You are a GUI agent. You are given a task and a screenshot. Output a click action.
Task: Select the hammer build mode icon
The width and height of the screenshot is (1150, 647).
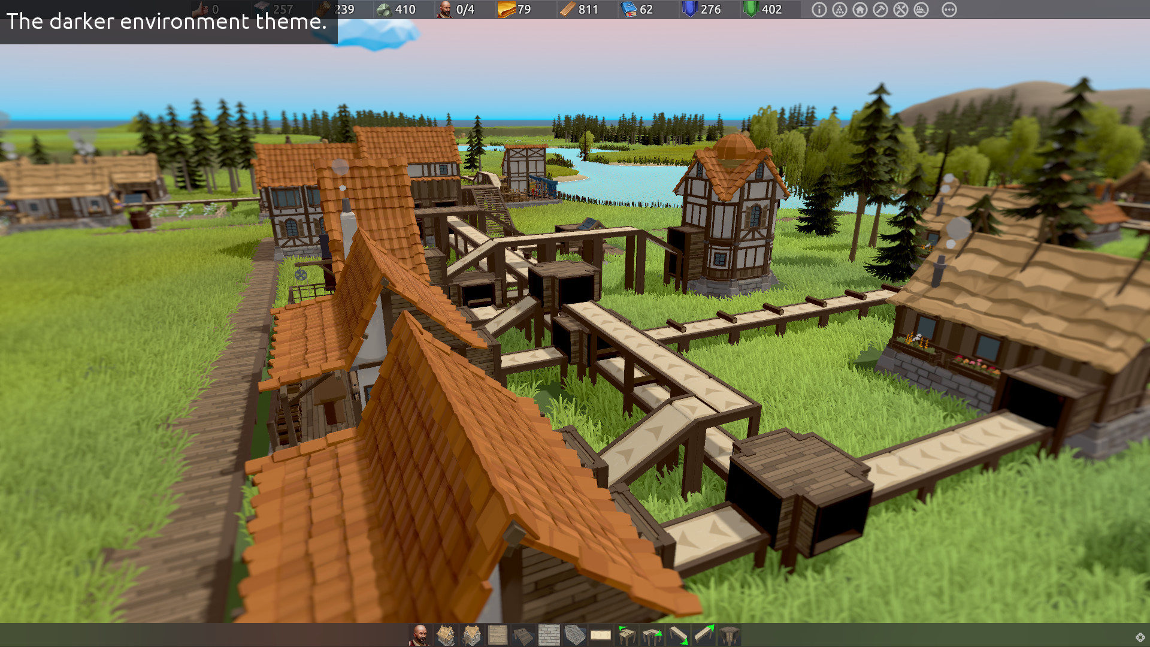point(880,10)
